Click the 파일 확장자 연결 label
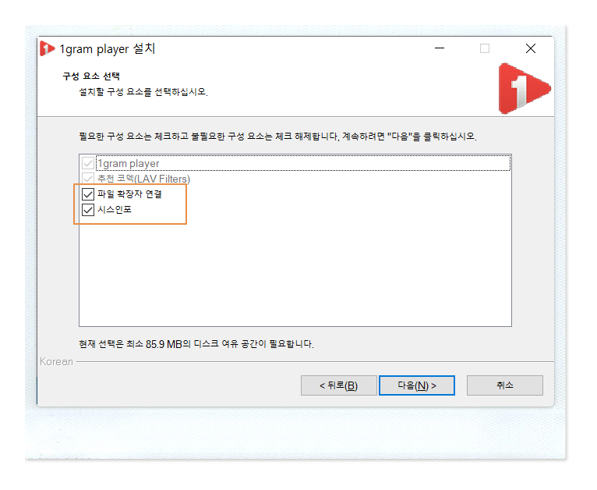 pyautogui.click(x=129, y=194)
